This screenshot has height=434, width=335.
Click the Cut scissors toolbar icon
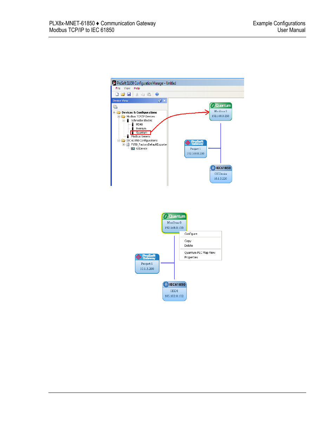(137, 95)
